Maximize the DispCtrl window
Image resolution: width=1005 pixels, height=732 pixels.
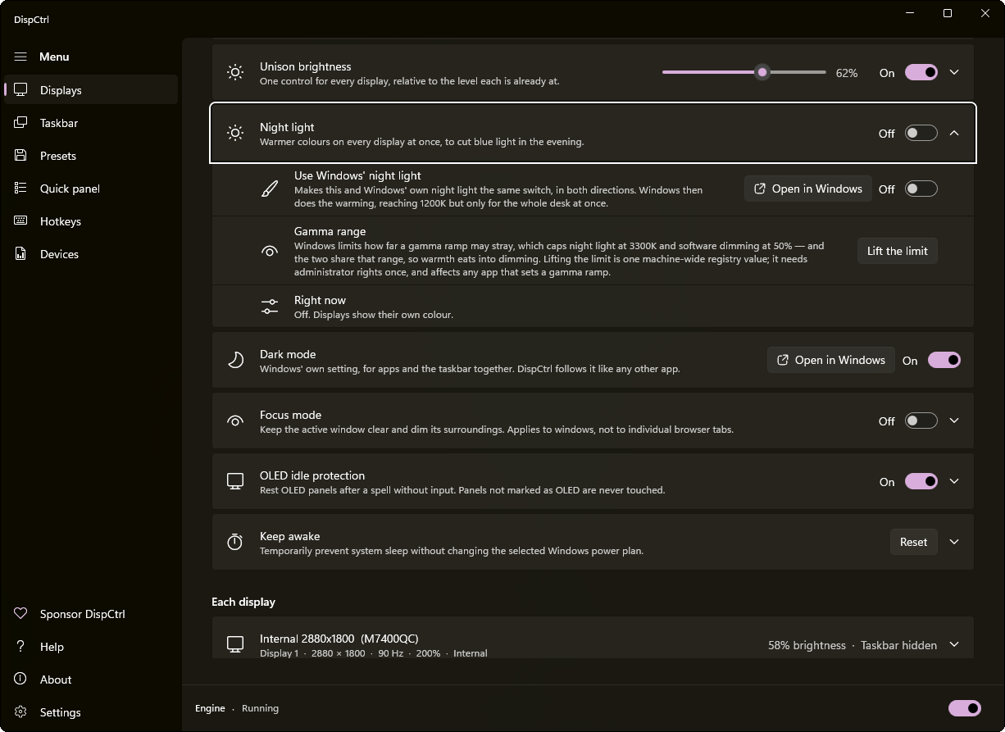coord(948,13)
